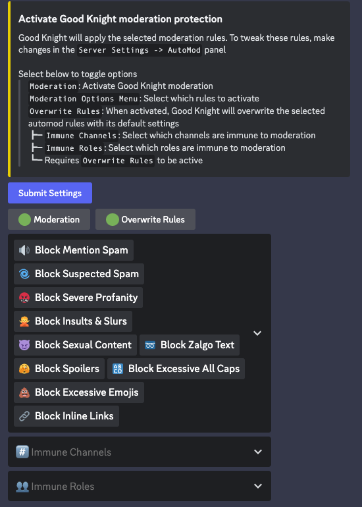Image resolution: width=362 pixels, height=507 pixels.
Task: Toggle the green Moderation button
Action: pyautogui.click(x=49, y=219)
